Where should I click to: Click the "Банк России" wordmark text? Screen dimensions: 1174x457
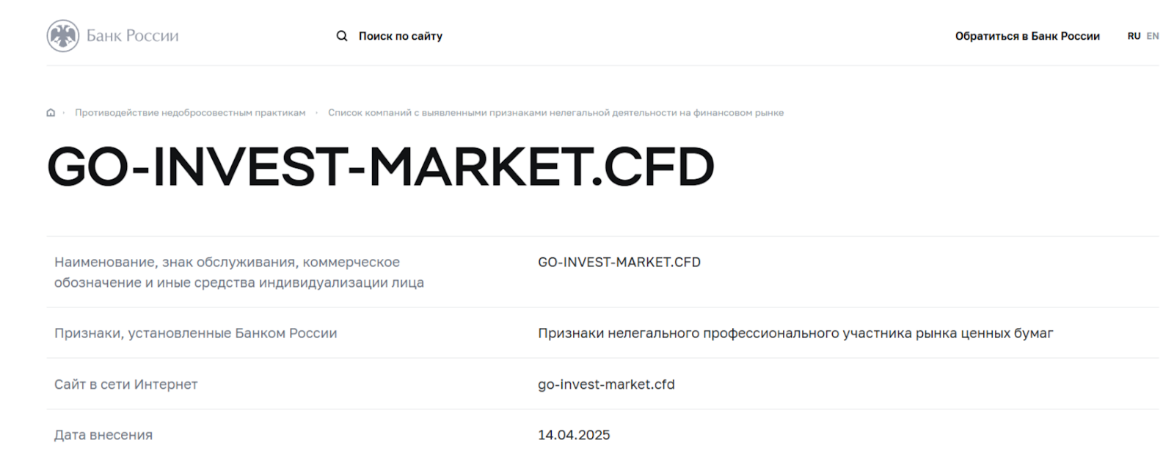[x=133, y=36]
